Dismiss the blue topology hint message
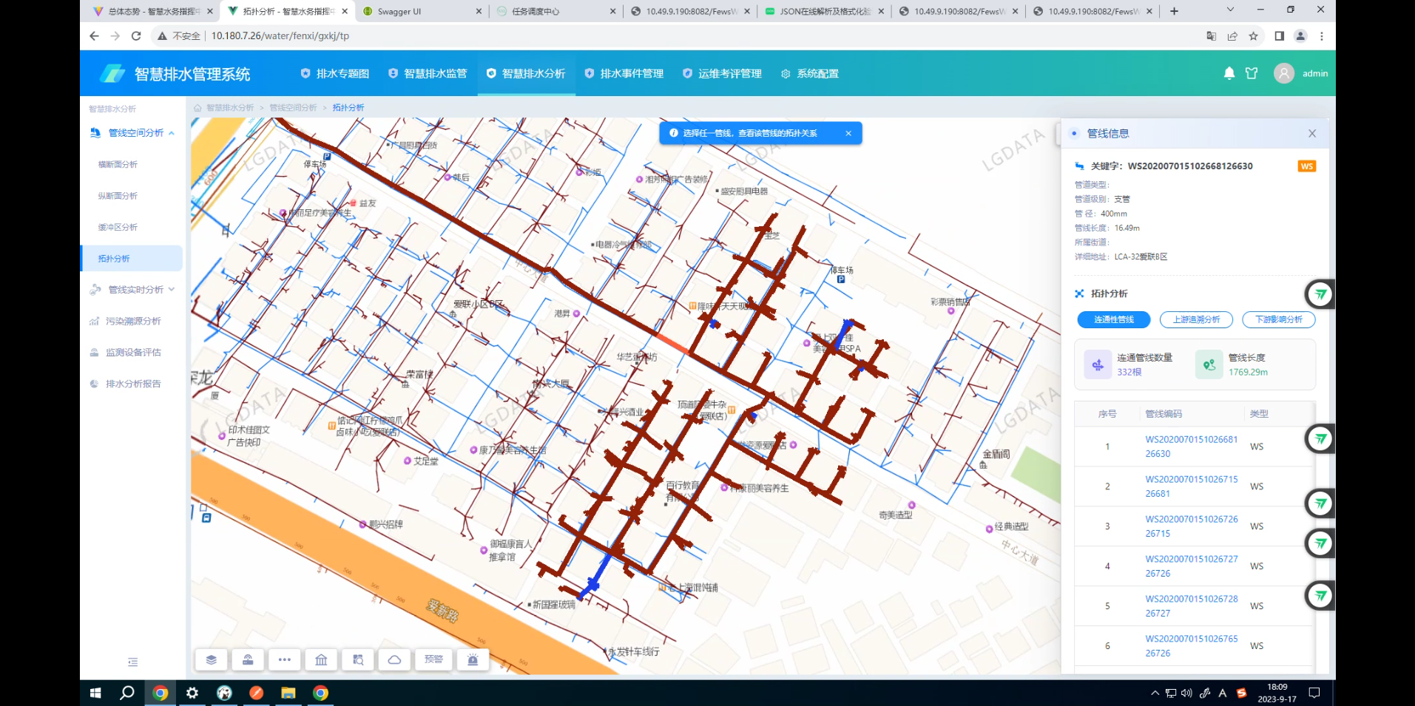This screenshot has width=1415, height=706. [848, 134]
